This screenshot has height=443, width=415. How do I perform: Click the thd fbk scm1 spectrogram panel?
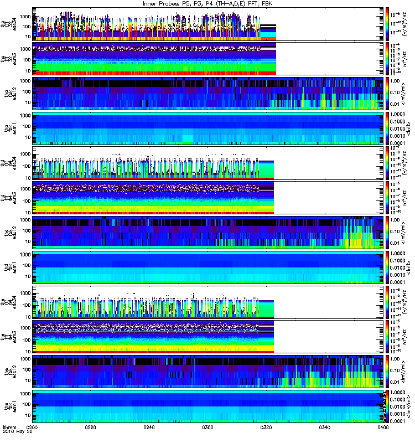[x=208, y=267]
